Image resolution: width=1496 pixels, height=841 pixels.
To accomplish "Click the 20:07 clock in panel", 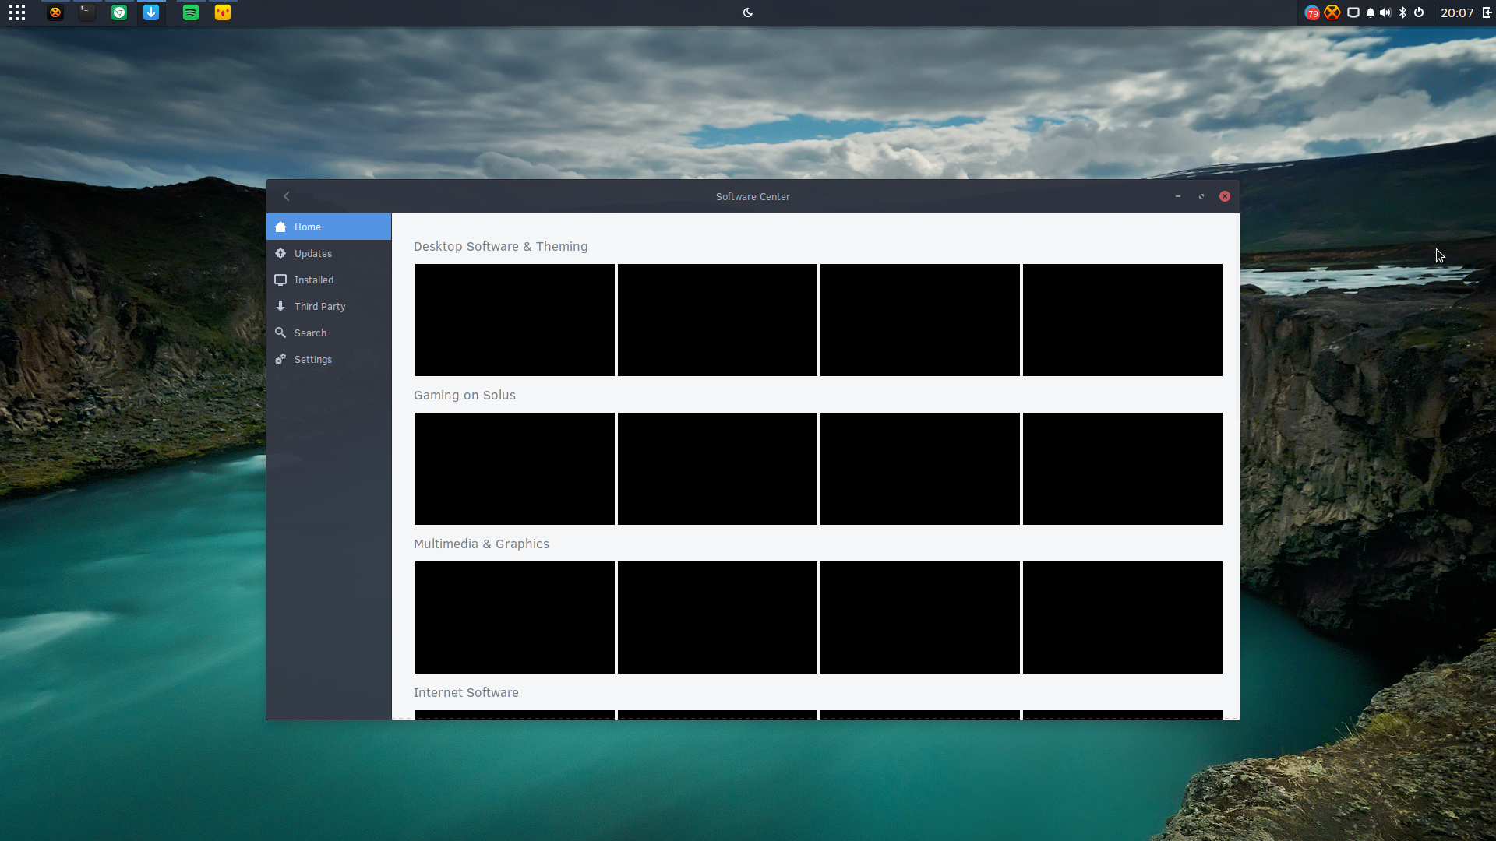I will 1457,12.
